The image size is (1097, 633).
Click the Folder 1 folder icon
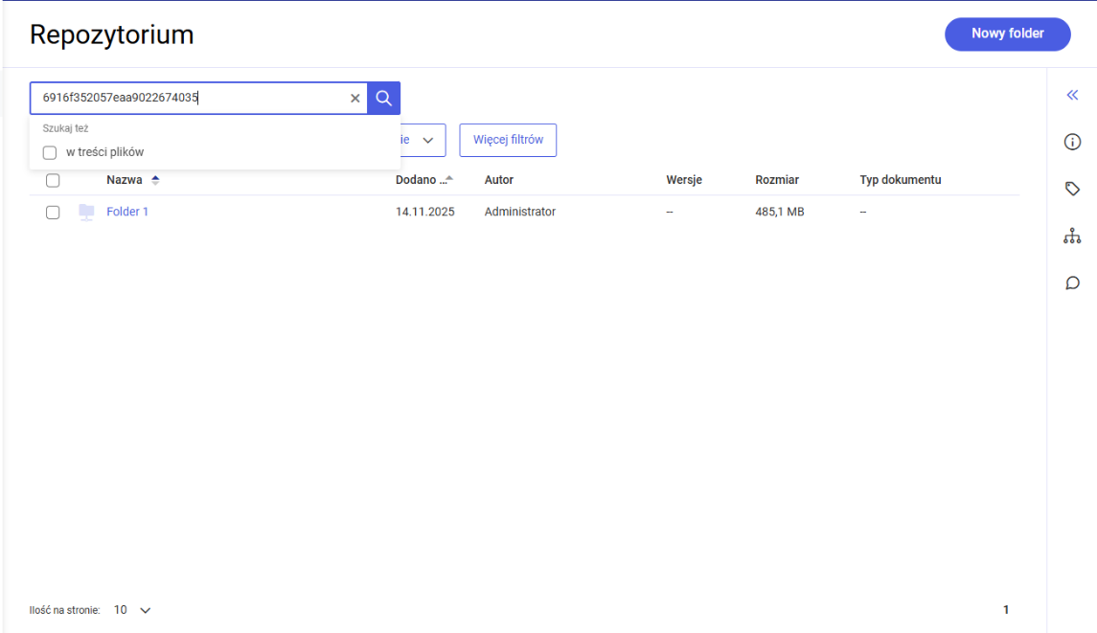pos(86,212)
